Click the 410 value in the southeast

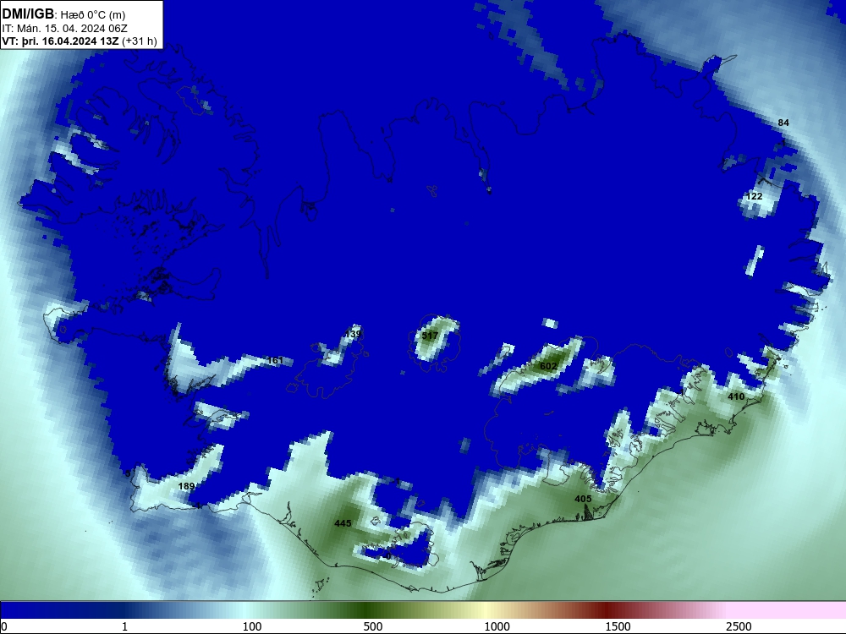pyautogui.click(x=736, y=396)
